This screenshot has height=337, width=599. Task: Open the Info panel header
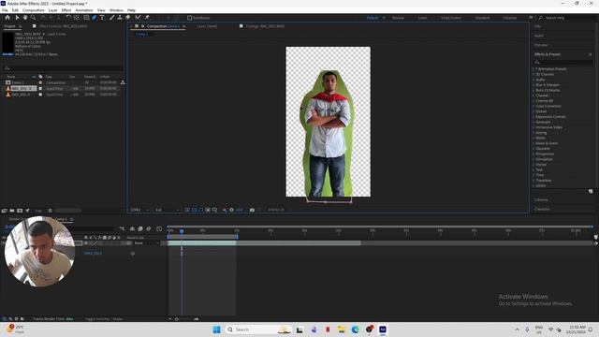click(x=538, y=26)
